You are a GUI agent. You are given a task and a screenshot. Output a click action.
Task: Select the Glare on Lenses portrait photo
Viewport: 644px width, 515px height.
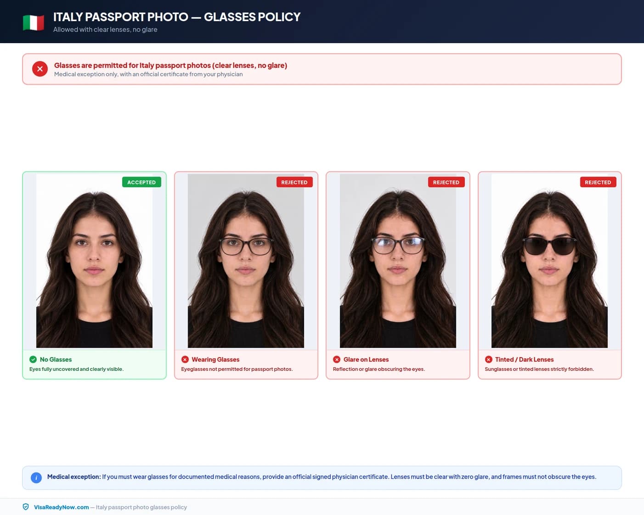click(x=398, y=261)
